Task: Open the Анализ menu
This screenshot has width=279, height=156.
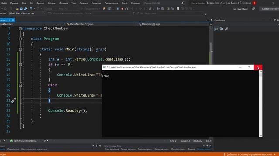Action: coord(84,3)
